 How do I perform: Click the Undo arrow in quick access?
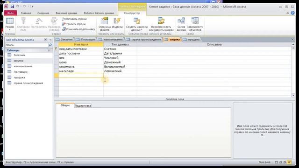pos(18,6)
